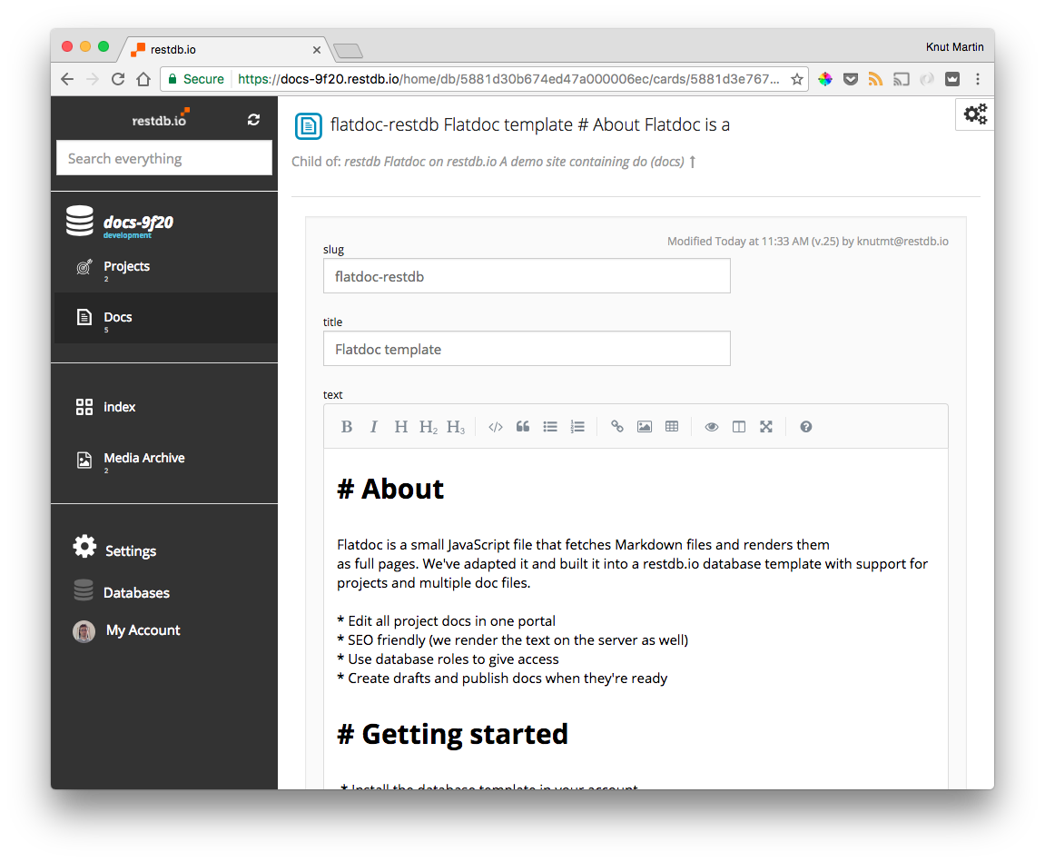The height and width of the screenshot is (862, 1045).
Task: Click the address bar URL
Action: click(508, 79)
